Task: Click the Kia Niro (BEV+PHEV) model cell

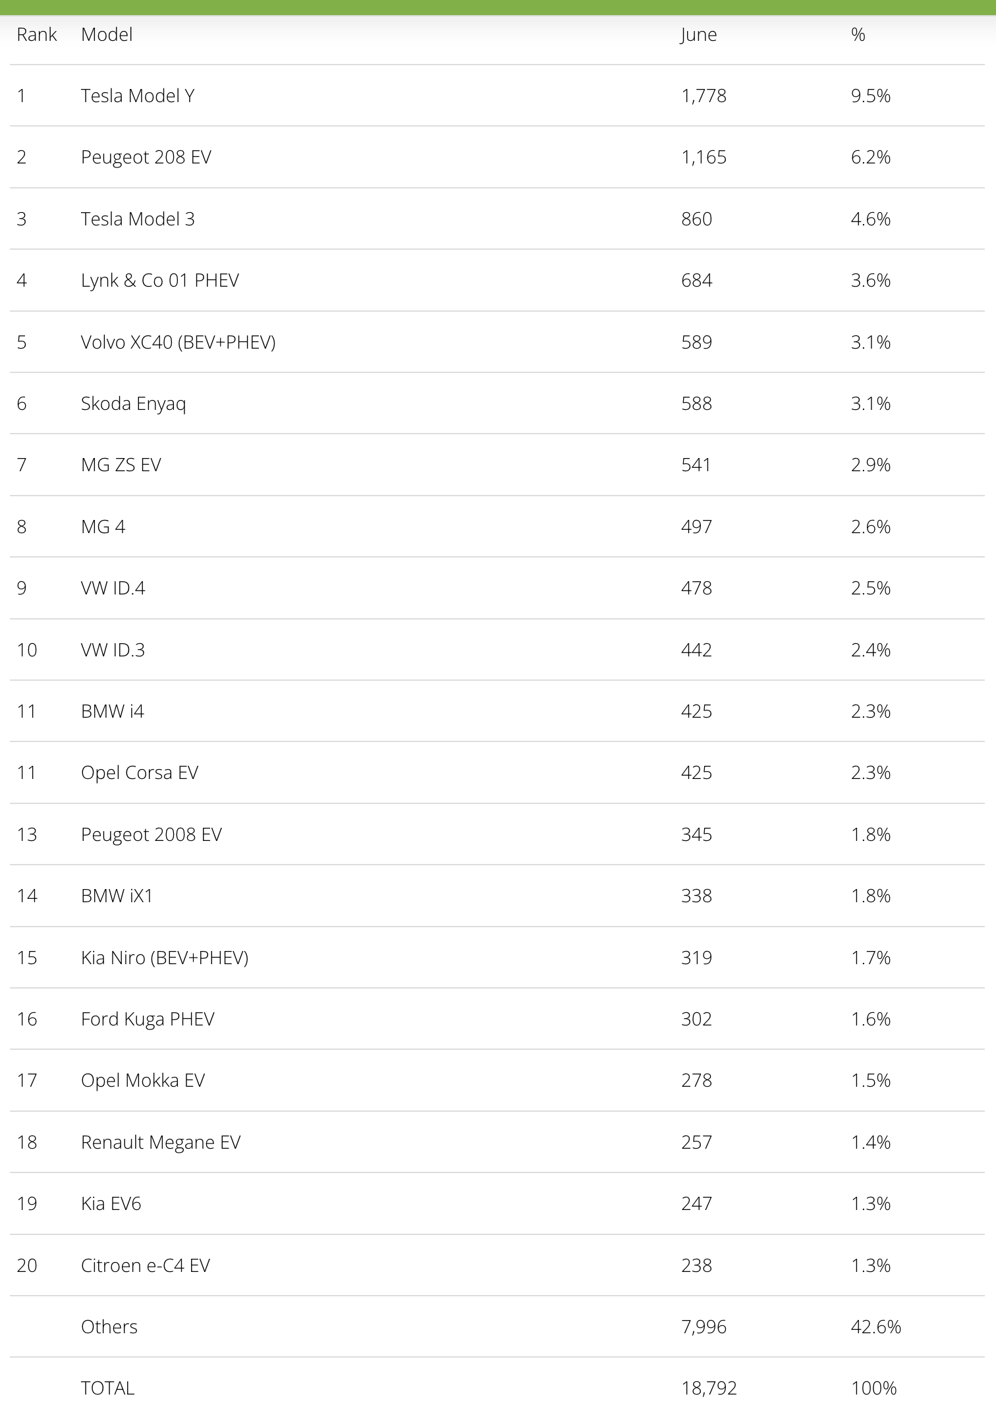Action: (x=165, y=958)
